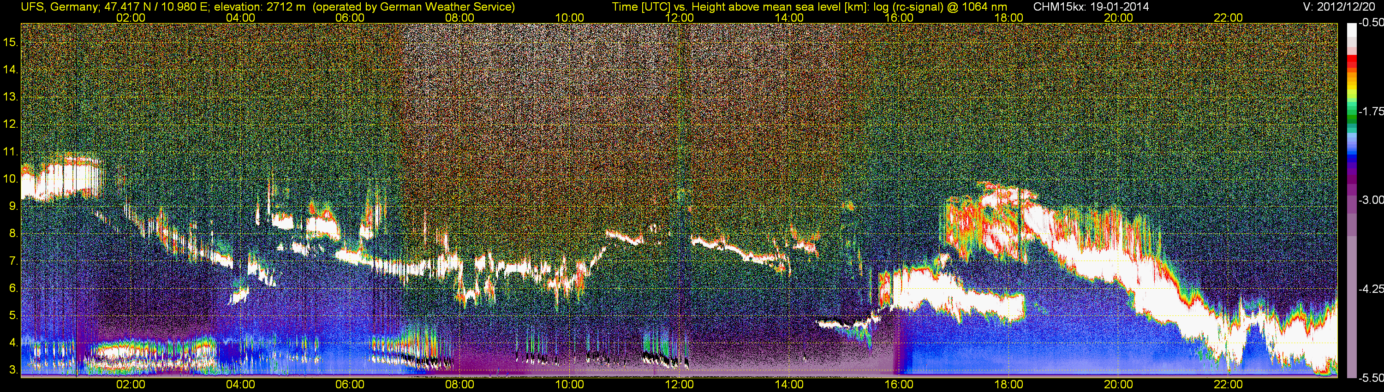Click the '4.' height axis label
1384x392 pixels.
pos(13,343)
